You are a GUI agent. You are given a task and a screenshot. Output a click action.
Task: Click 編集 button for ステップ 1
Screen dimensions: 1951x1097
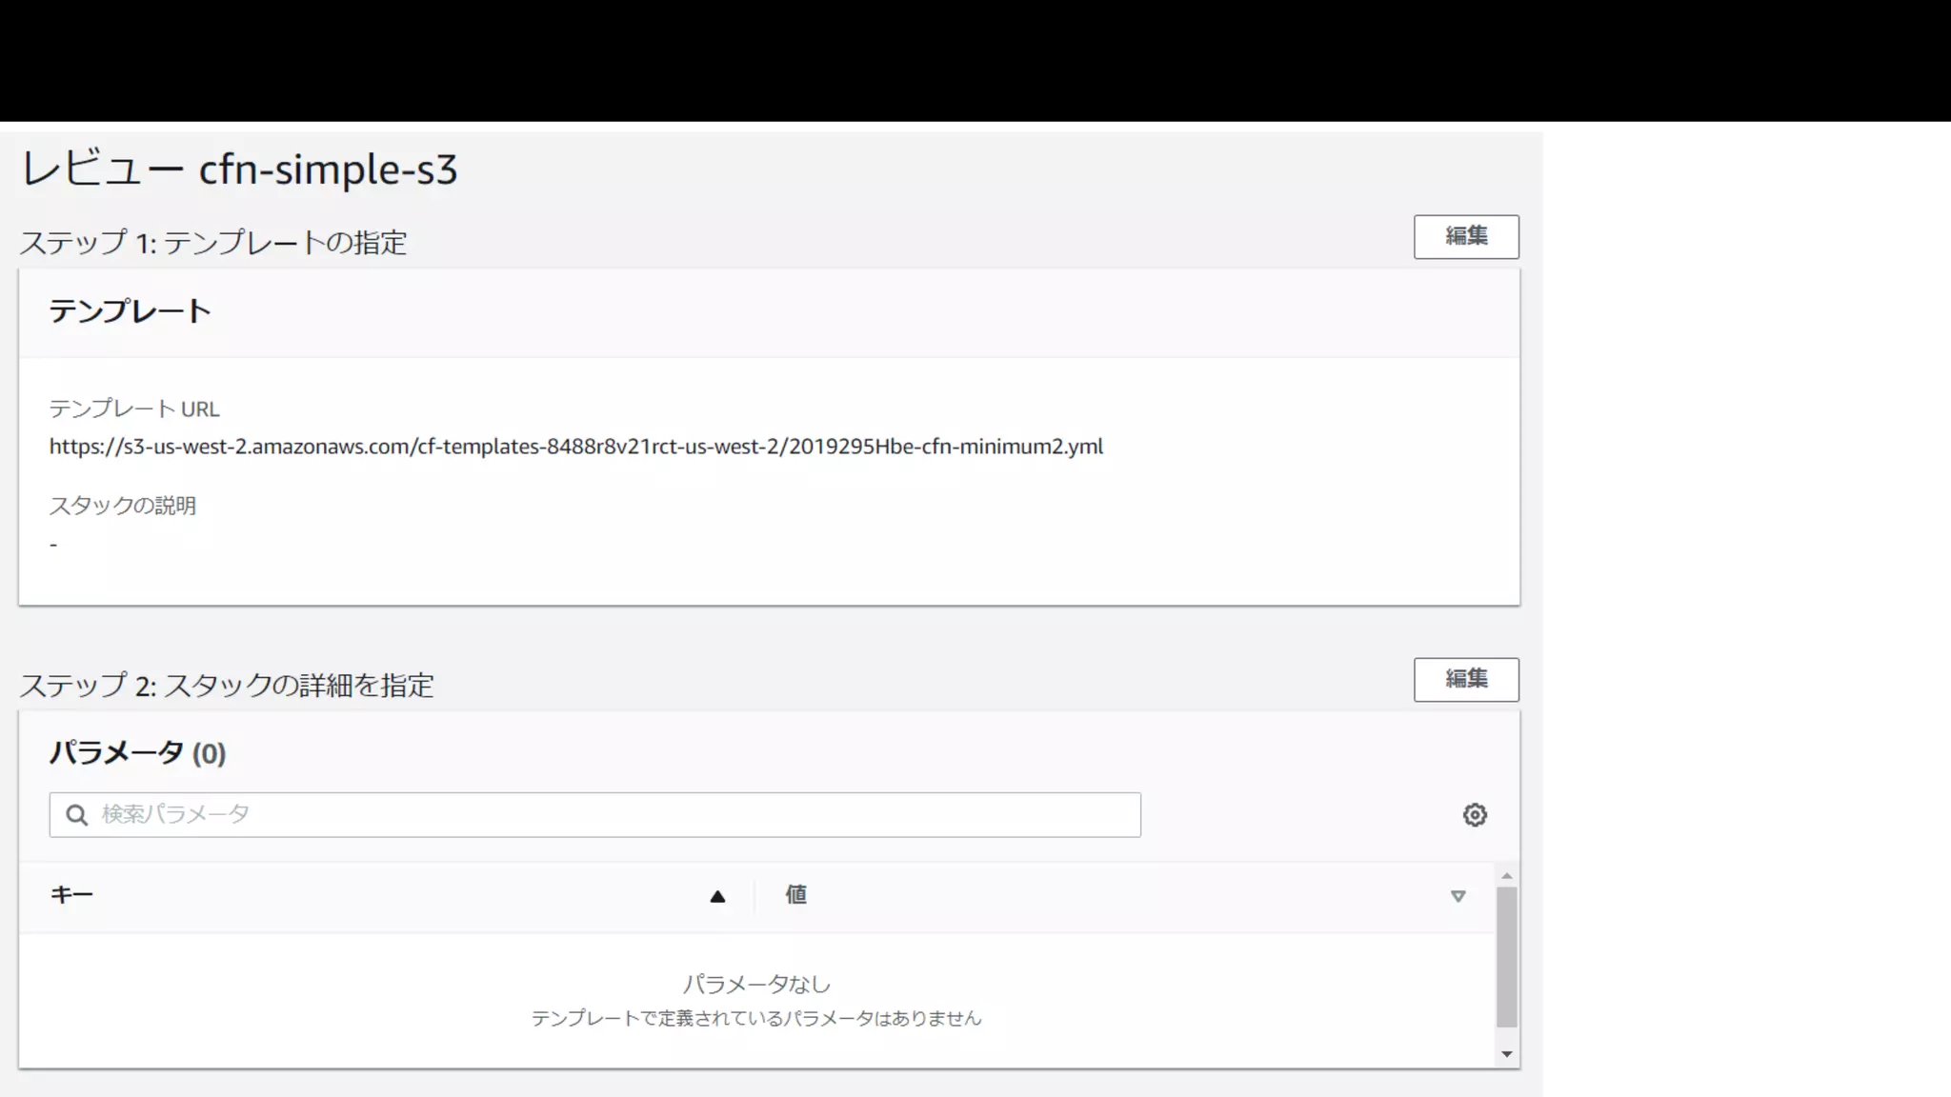1465,236
